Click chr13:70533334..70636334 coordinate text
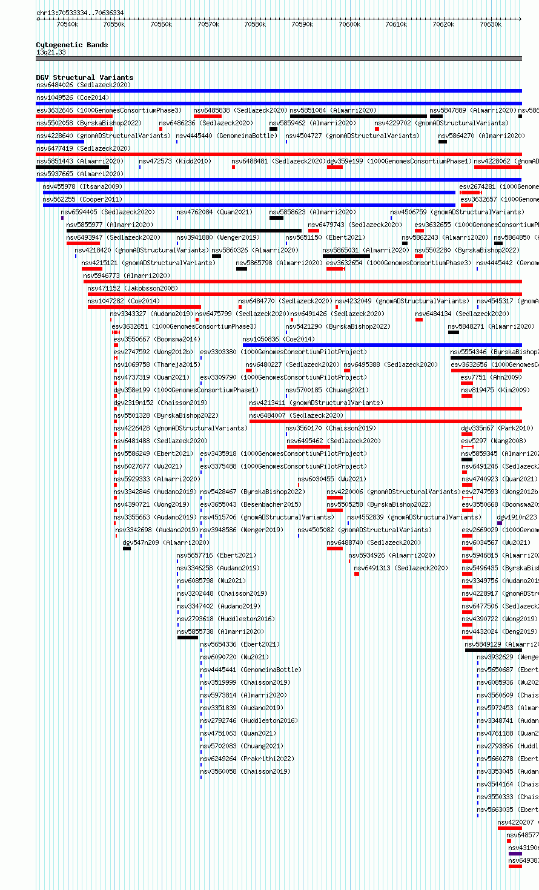539x890 pixels. pos(80,13)
